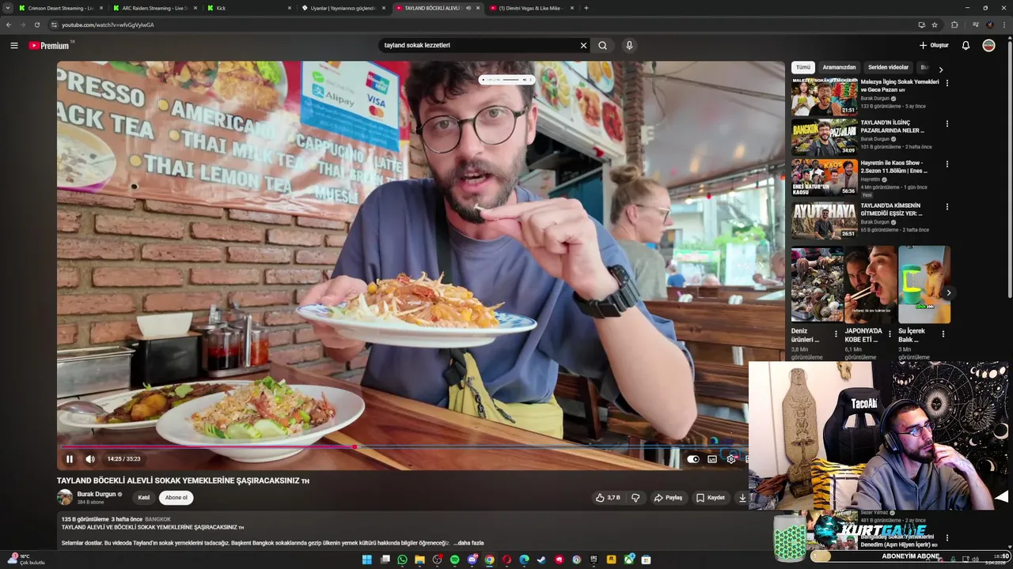
Task: Open WhatsApp from the taskbar
Action: pos(402,560)
